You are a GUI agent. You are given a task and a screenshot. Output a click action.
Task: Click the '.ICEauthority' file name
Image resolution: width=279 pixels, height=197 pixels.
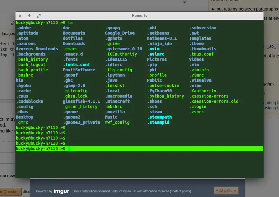(121, 54)
